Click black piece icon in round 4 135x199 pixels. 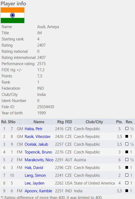point(127,152)
